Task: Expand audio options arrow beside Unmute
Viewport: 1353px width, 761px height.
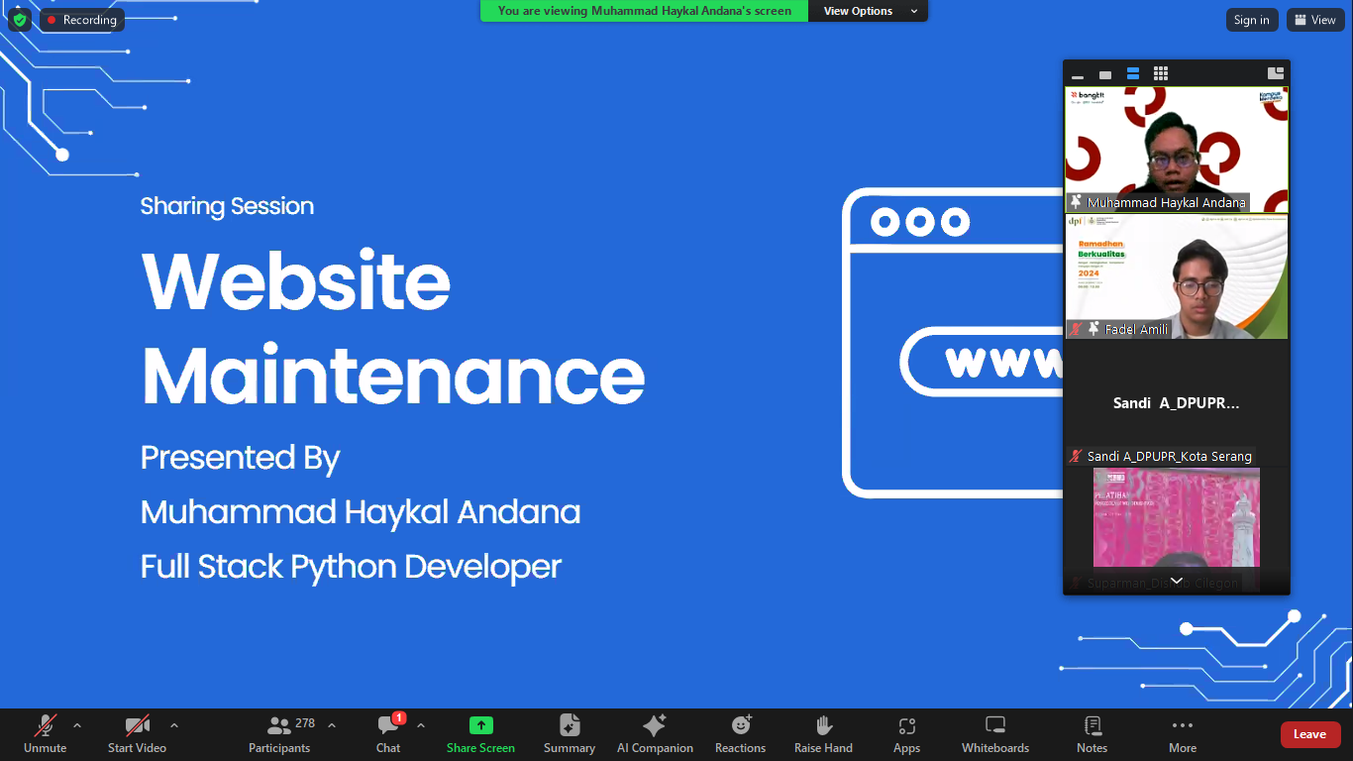Action: (77, 725)
